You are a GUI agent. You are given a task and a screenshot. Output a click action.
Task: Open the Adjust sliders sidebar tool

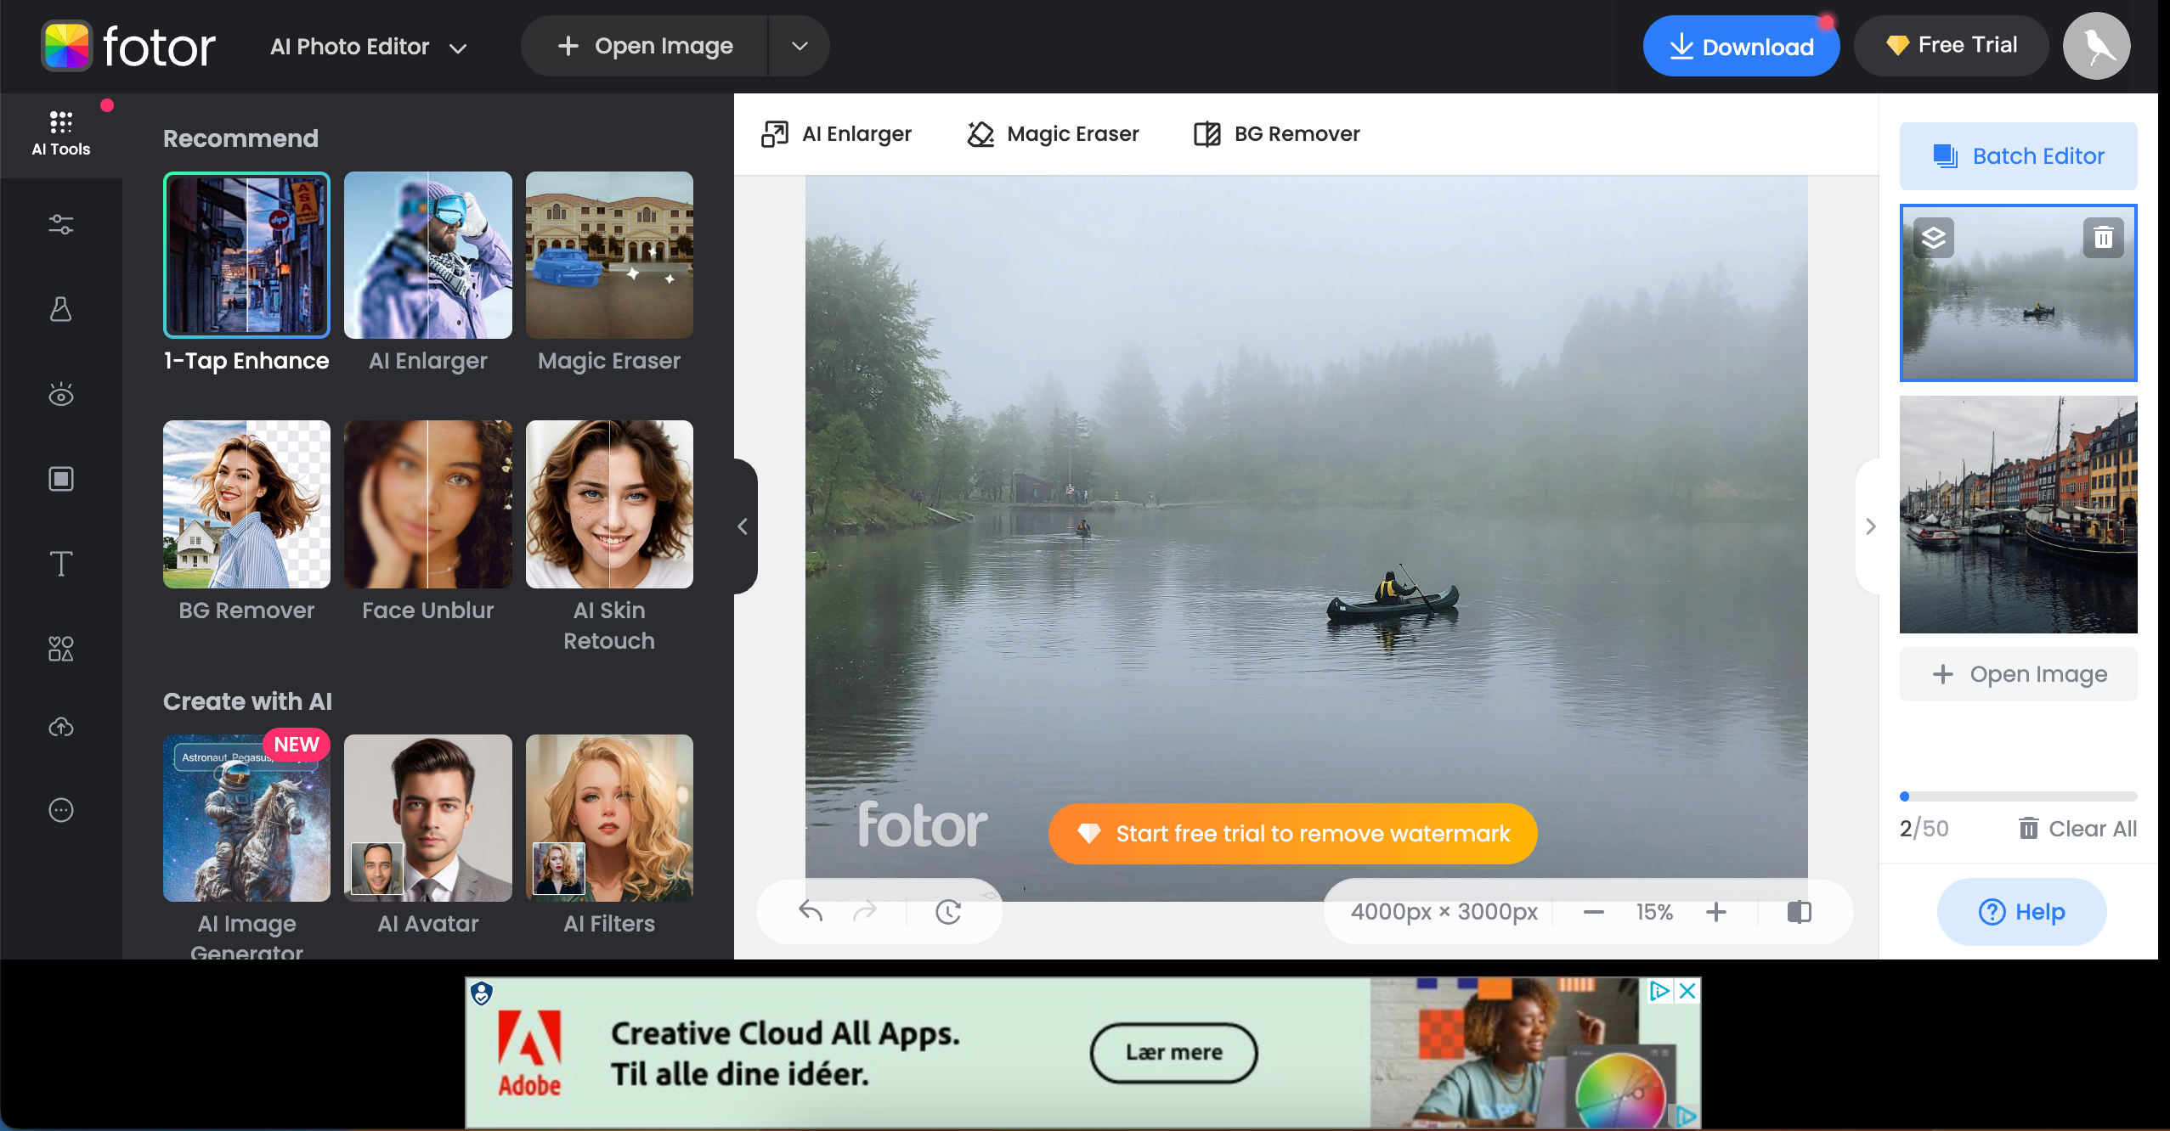[x=60, y=224]
